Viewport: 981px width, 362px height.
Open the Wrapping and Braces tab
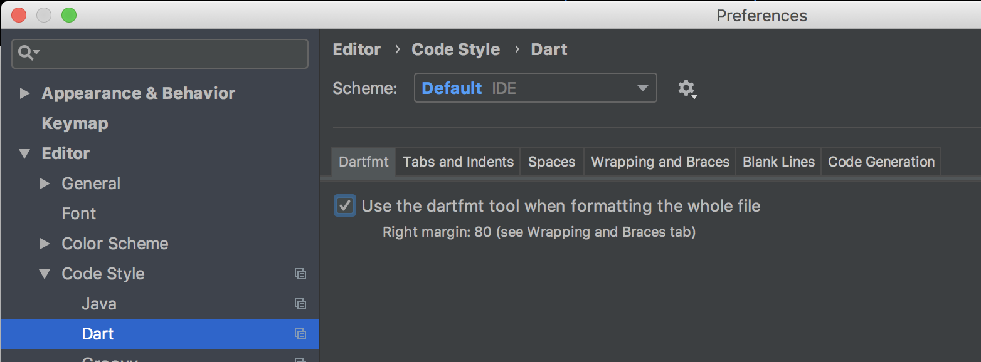coord(659,161)
